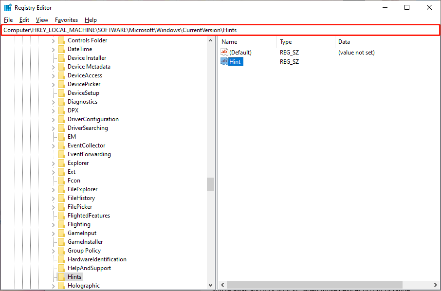This screenshot has height=291, width=441.
Task: Click the FileHistory folder icon
Action: coord(62,198)
